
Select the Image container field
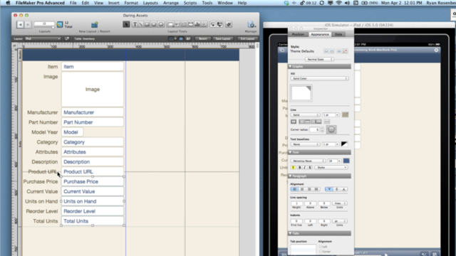(93, 90)
